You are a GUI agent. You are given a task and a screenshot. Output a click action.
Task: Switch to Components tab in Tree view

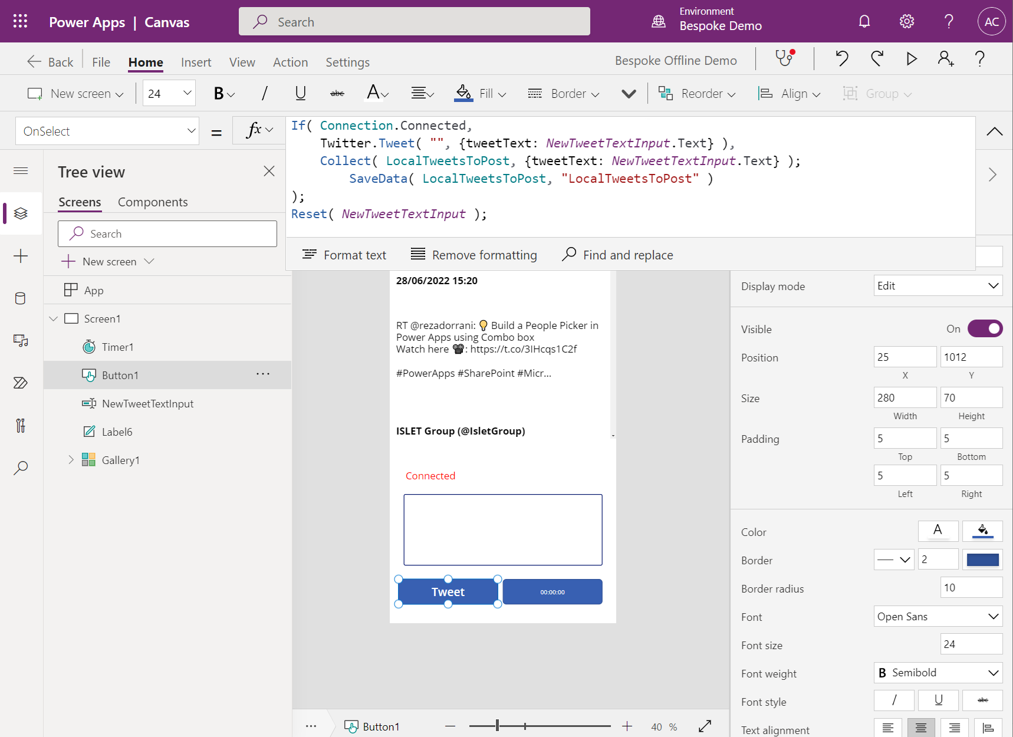[153, 202]
